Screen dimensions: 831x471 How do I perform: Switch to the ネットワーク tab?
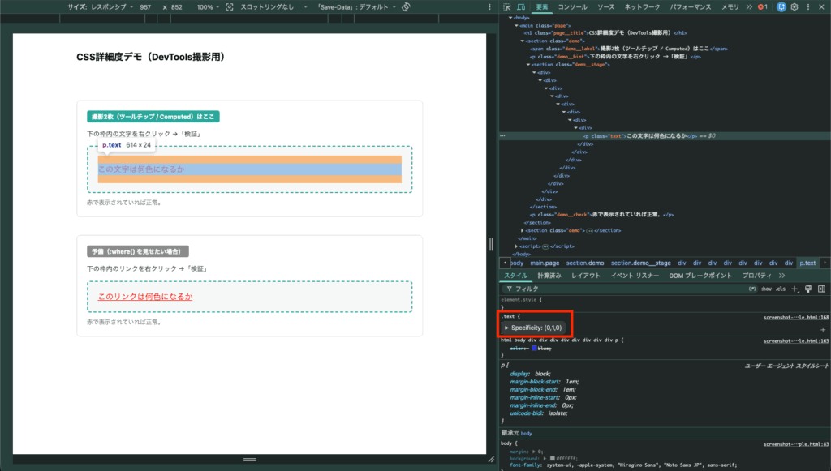point(642,6)
